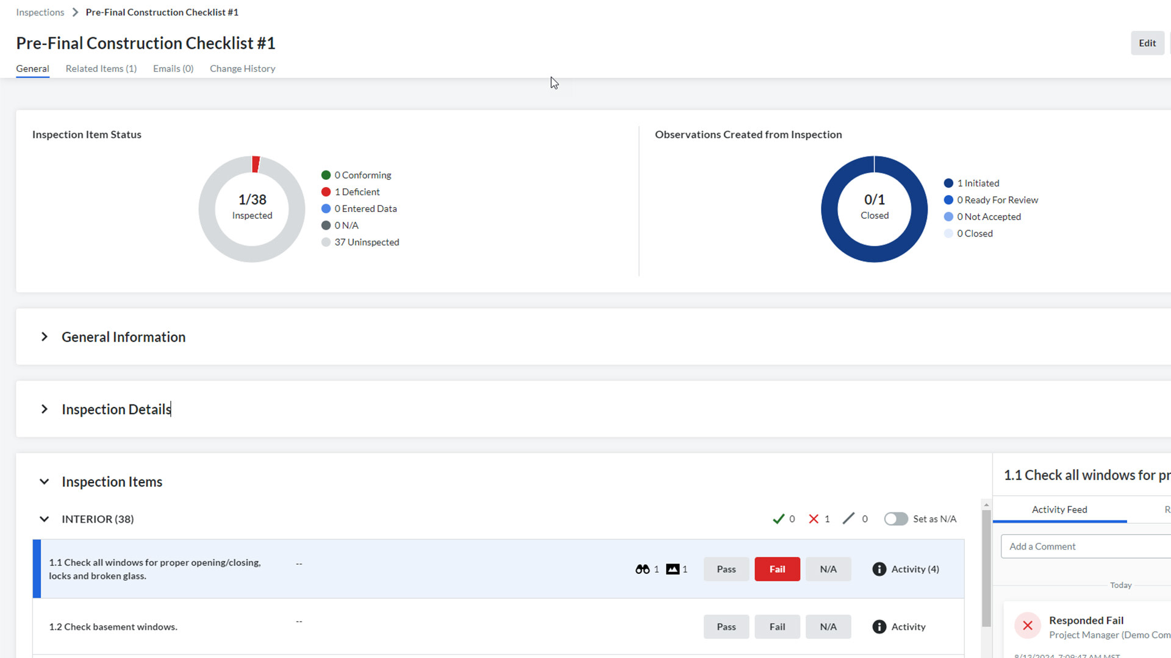Click the Activity info icon for item 1.1

coord(878,569)
